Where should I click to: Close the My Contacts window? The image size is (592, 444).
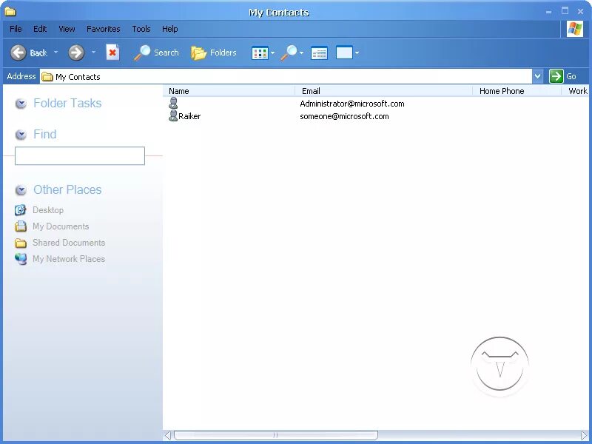(581, 12)
